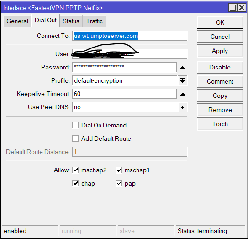
Task: Apply the interface settings
Action: pyautogui.click(x=220, y=51)
